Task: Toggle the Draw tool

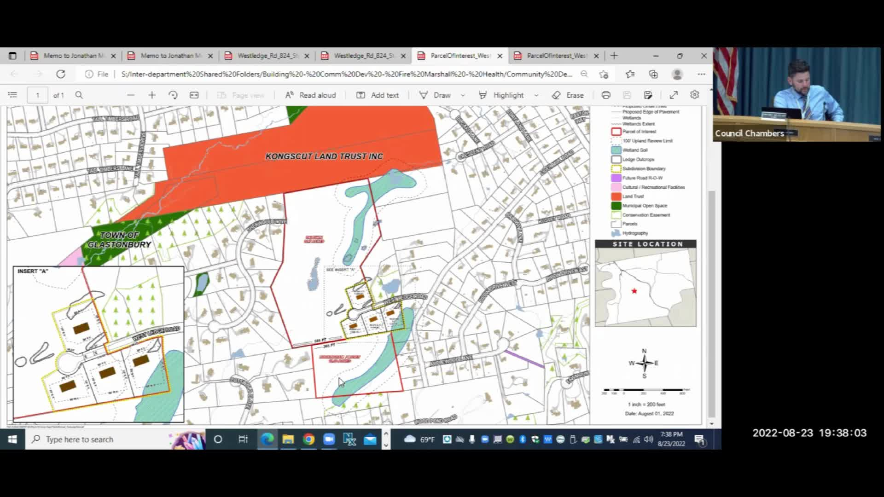Action: pos(435,95)
